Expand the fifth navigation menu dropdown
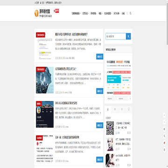 (108, 14)
